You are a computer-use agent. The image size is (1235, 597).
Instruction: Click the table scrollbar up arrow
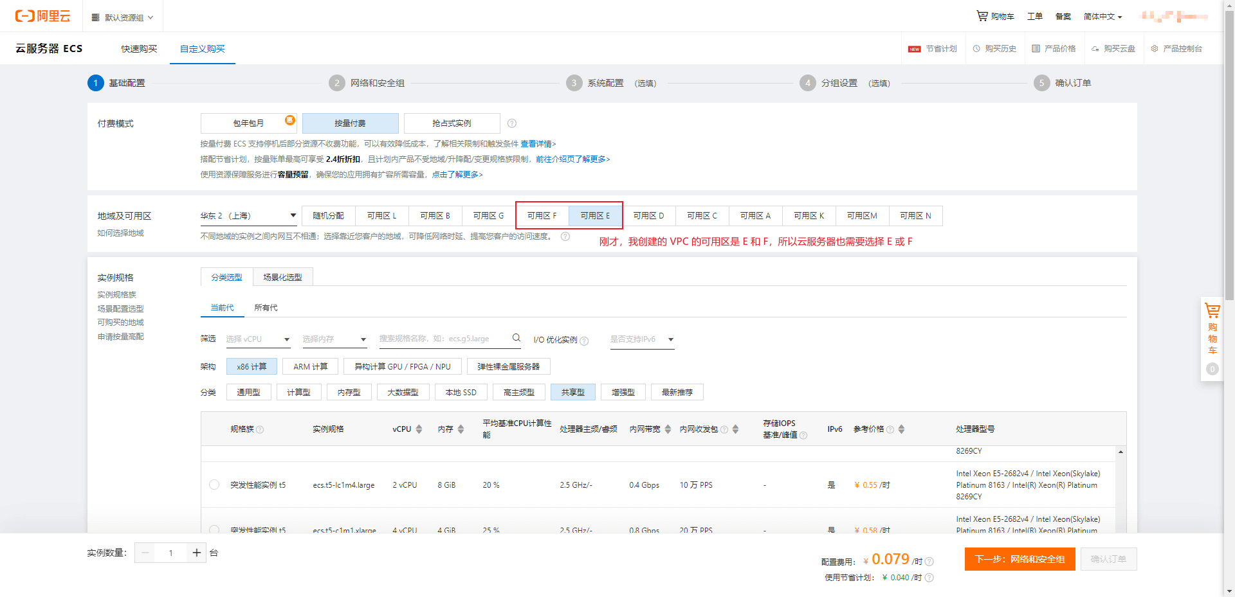1121,452
